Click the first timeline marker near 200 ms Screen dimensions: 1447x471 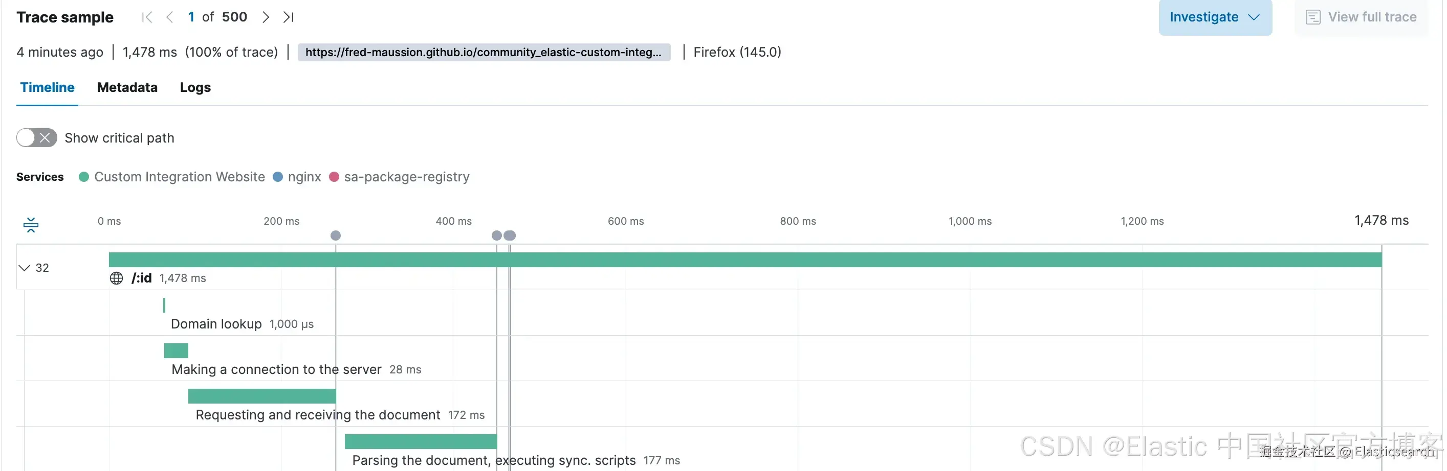pos(335,235)
